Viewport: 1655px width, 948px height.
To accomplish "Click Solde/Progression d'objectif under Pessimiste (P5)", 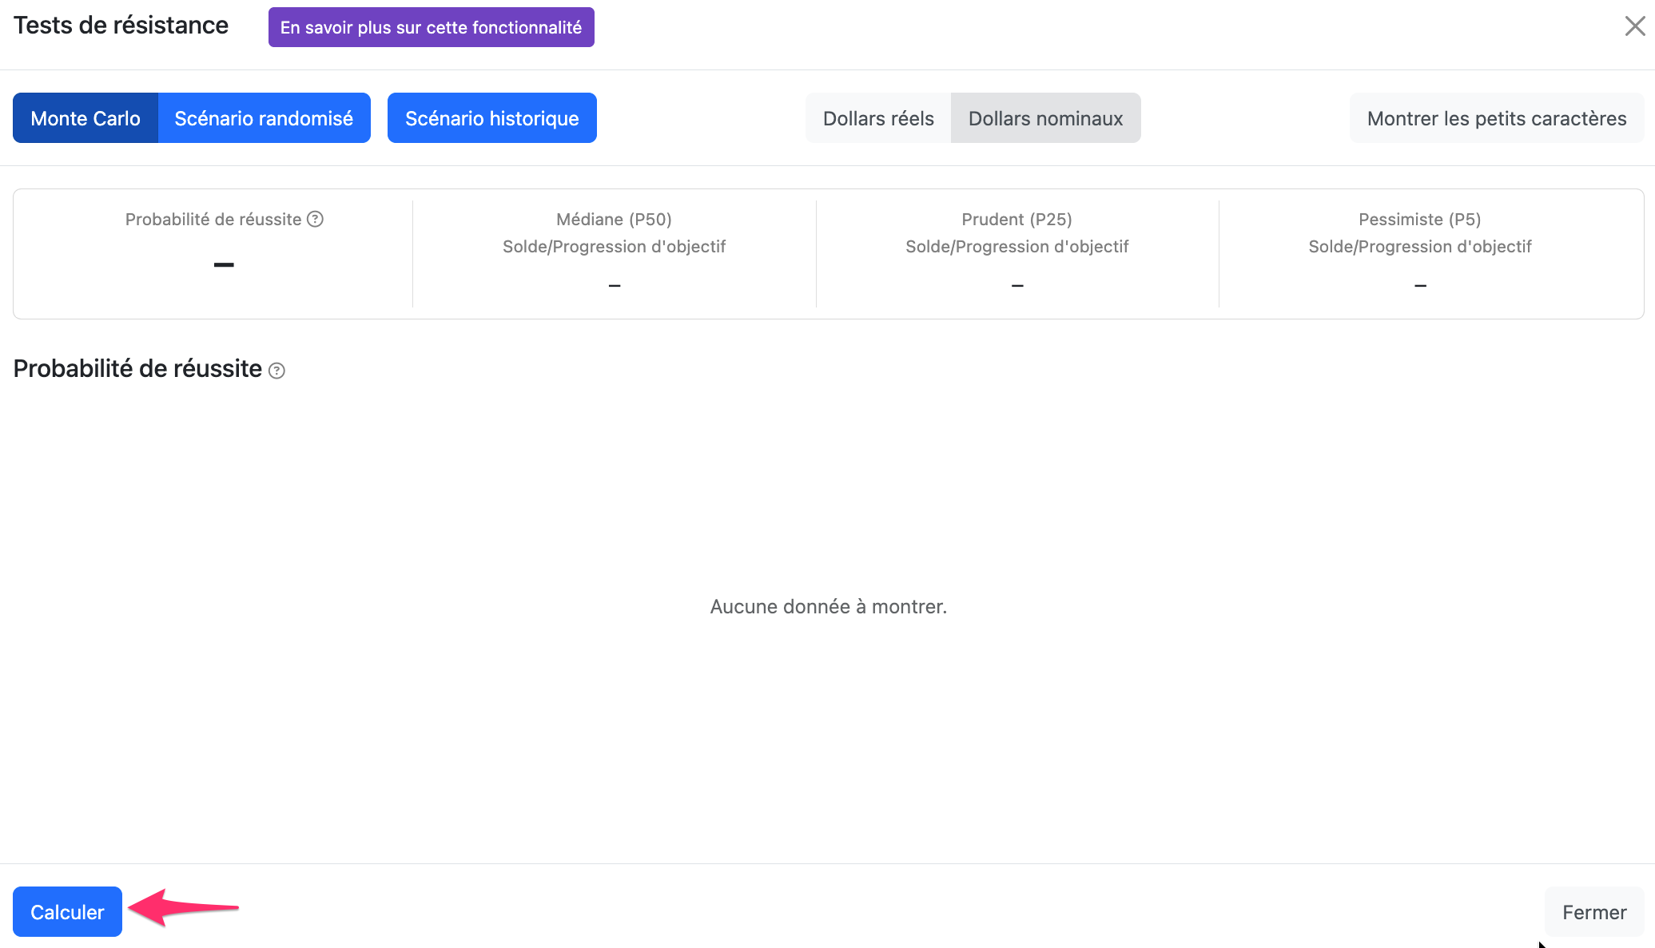I will click(x=1420, y=247).
